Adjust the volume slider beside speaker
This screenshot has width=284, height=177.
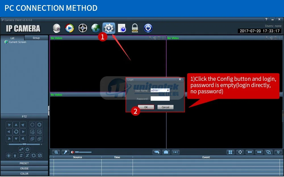click(83, 152)
